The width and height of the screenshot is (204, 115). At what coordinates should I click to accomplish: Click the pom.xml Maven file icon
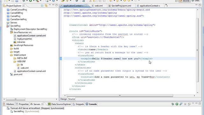click(11, 74)
